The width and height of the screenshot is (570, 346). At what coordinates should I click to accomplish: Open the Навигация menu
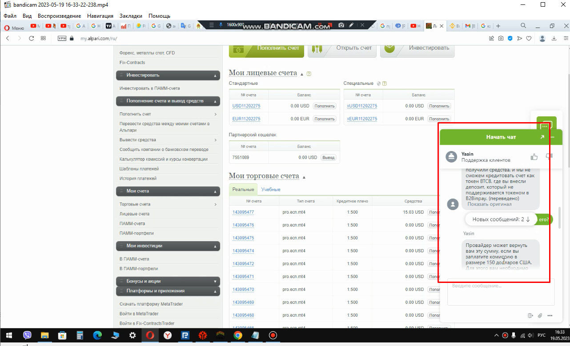click(x=100, y=16)
